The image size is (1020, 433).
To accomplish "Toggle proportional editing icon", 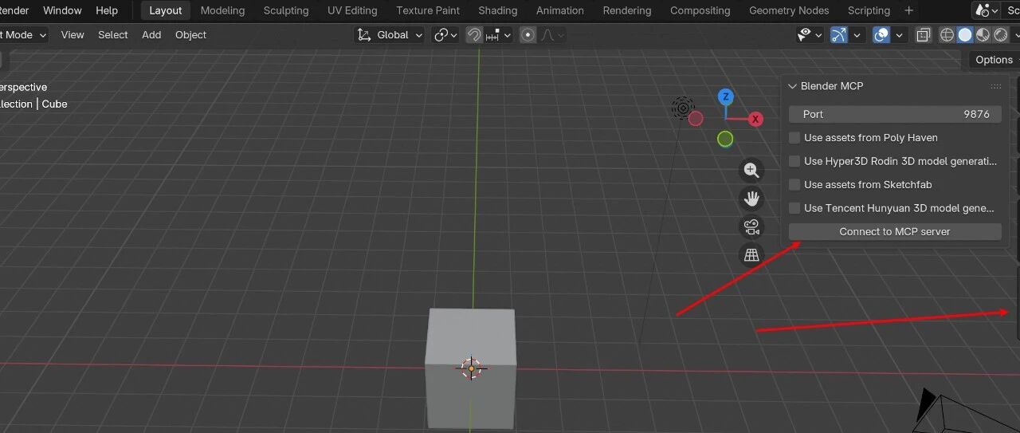I will click(528, 35).
